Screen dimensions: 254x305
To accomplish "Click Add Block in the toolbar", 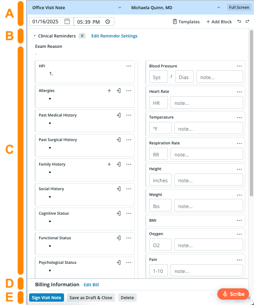I will click(219, 22).
